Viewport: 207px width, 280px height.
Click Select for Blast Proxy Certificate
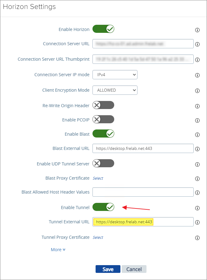[x=98, y=178]
